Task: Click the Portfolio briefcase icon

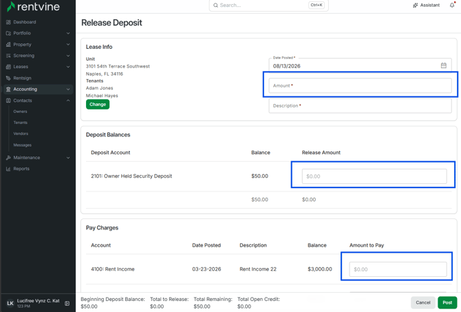Action: 8,33
